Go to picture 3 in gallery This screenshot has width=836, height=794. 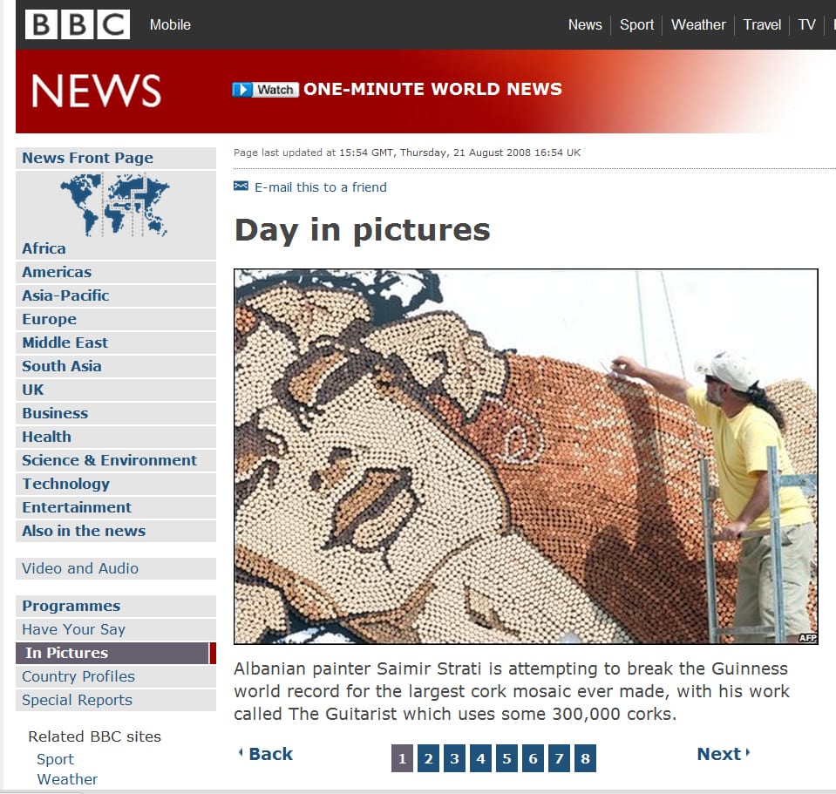click(454, 758)
